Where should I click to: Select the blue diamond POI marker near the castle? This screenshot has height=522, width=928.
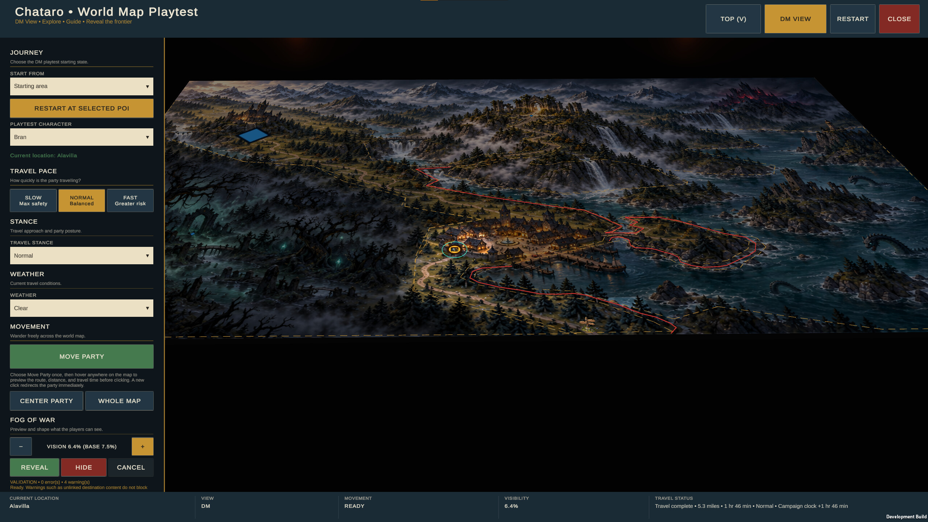tap(253, 135)
